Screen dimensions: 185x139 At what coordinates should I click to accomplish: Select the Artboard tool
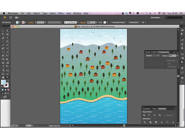(x=3, y=74)
